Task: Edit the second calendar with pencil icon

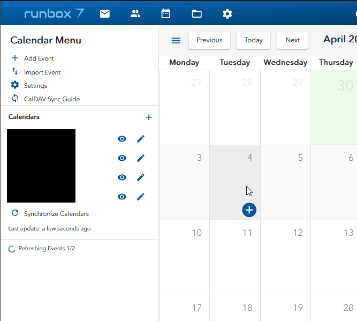Action: 141,158
